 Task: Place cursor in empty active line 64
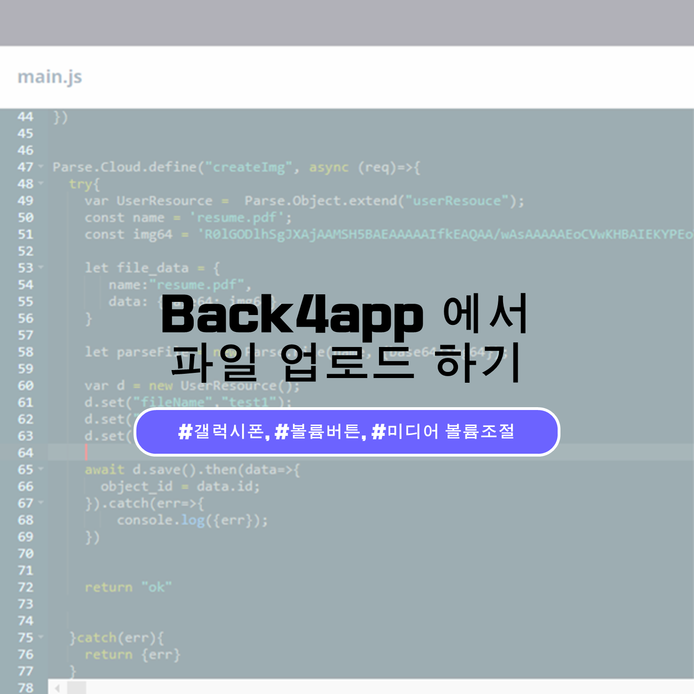click(371, 452)
